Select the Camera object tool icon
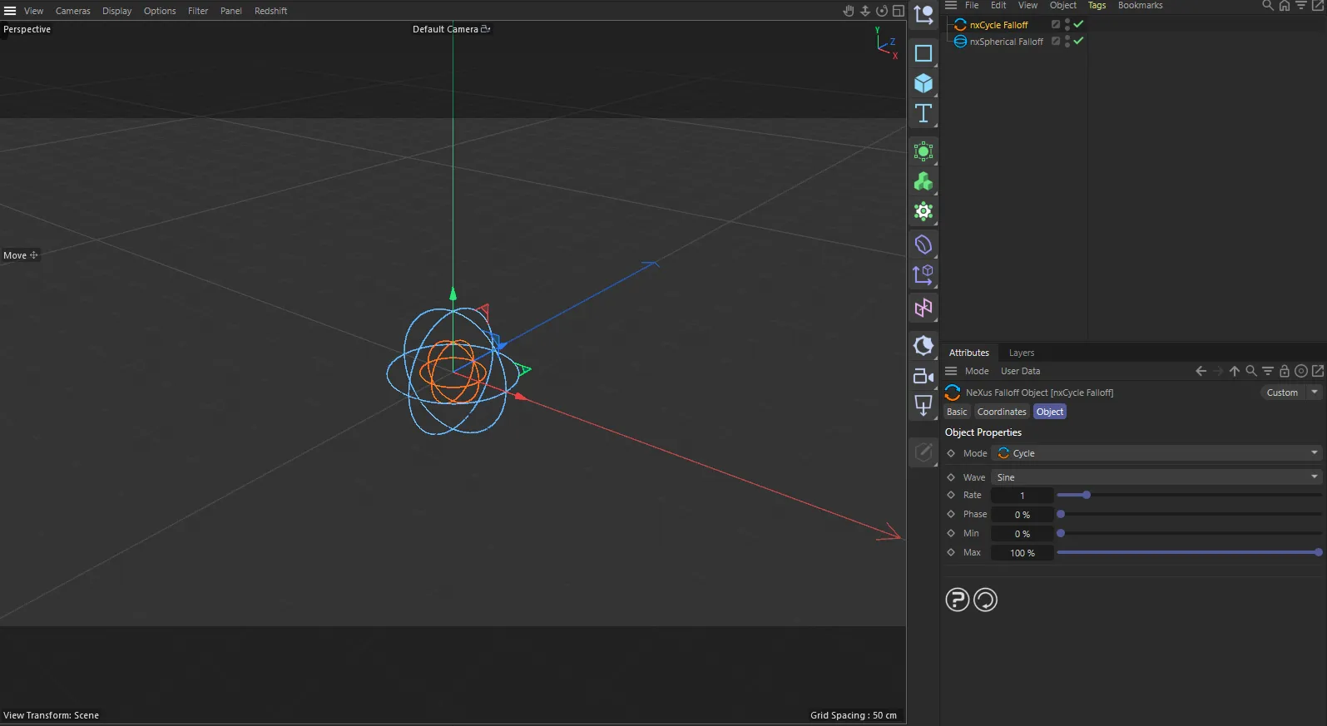 [x=923, y=376]
